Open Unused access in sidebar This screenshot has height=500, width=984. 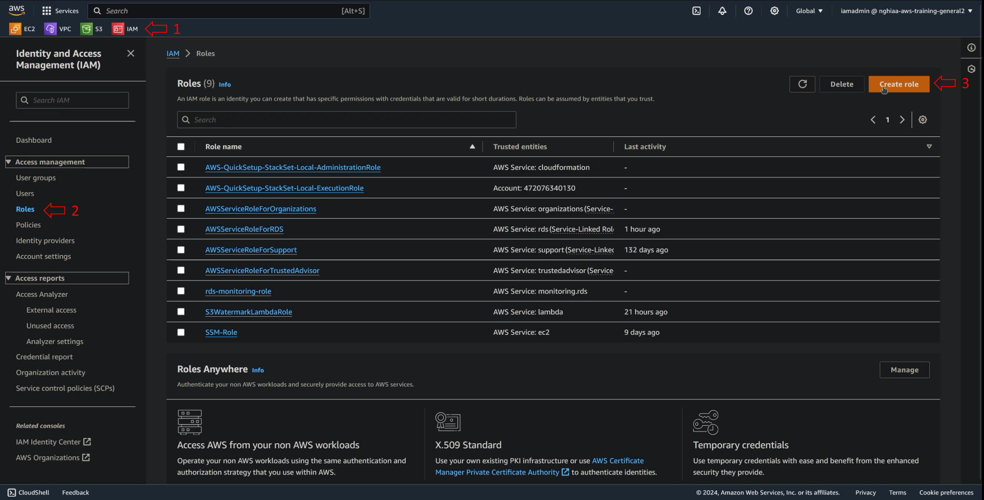[50, 326]
